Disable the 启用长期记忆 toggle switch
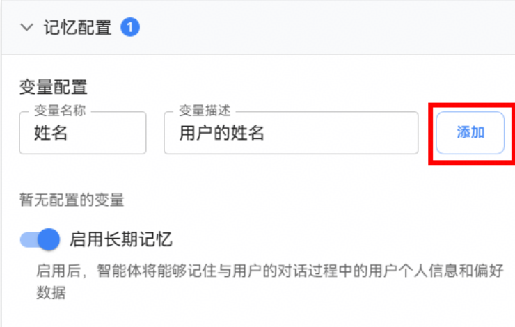 [40, 240]
